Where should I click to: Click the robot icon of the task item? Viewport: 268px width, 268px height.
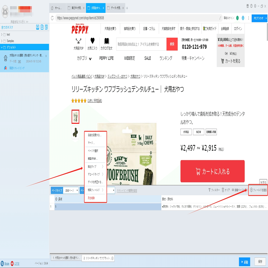coord(5,58)
